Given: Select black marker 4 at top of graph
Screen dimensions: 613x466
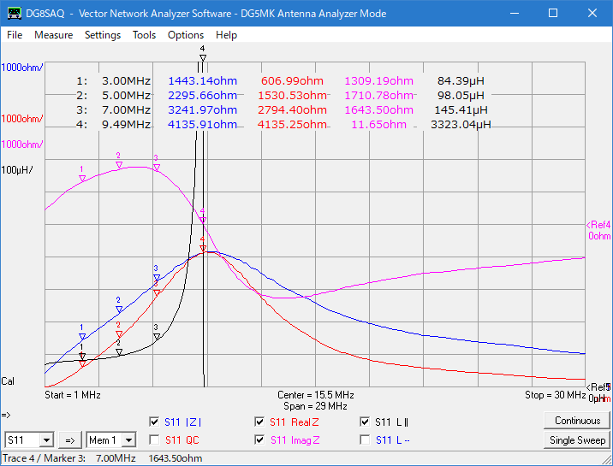Looking at the screenshot, I should pos(203,58).
